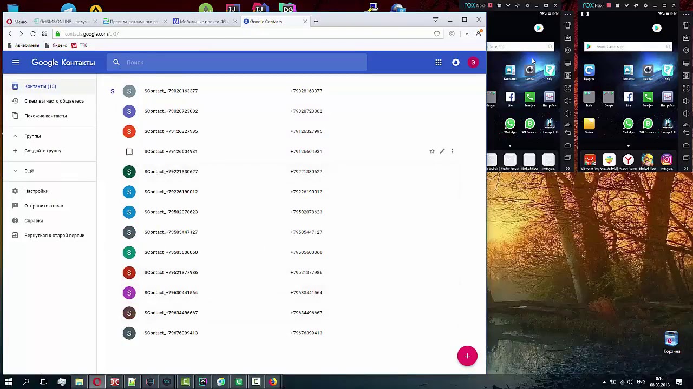Collapse the Группы section
The image size is (693, 389).
(x=15, y=136)
